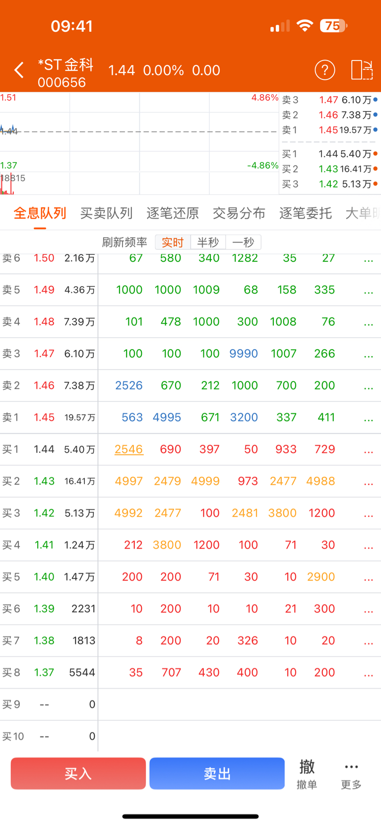Tap 买2 1.43 quote in top panel
The image size is (381, 826).
[330, 169]
